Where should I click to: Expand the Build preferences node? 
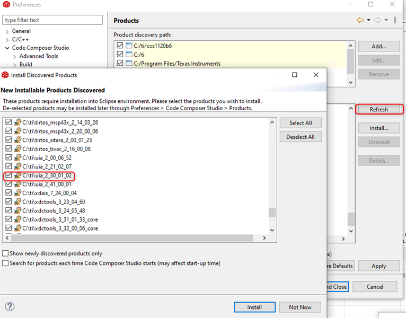click(15, 65)
